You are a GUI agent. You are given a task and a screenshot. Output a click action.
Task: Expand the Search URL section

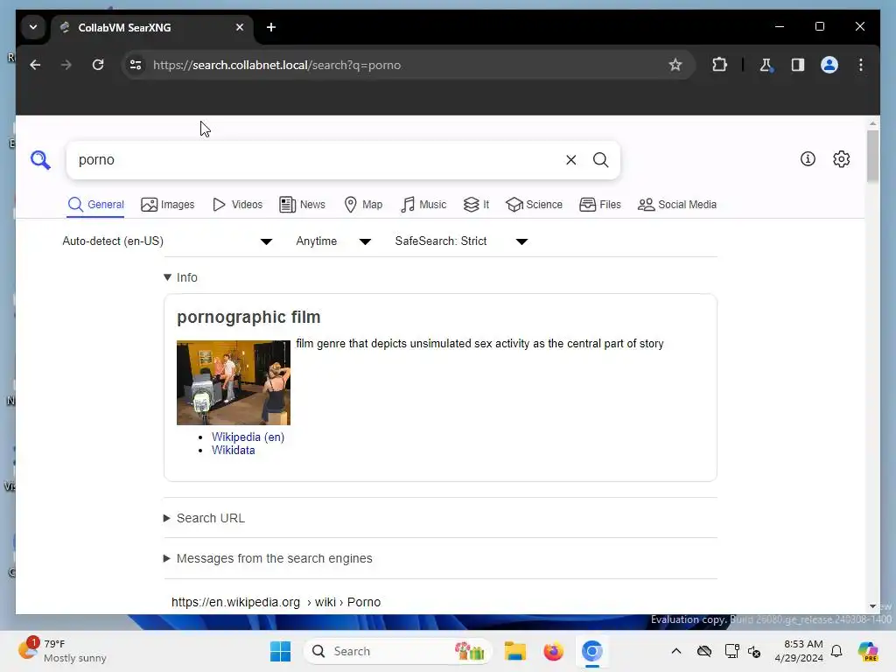(x=205, y=518)
